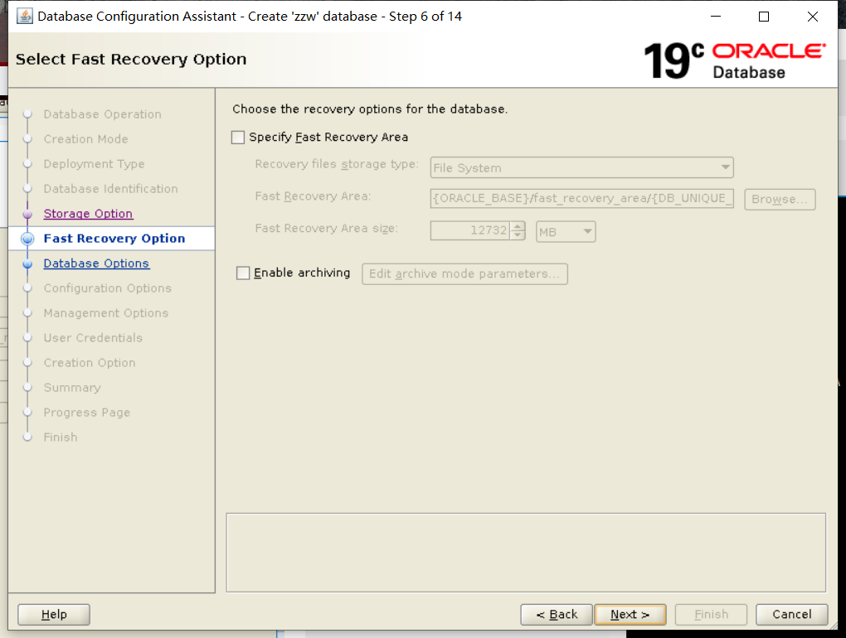This screenshot has height=638, width=846.
Task: Click the empty message area at bottom
Action: pos(526,553)
